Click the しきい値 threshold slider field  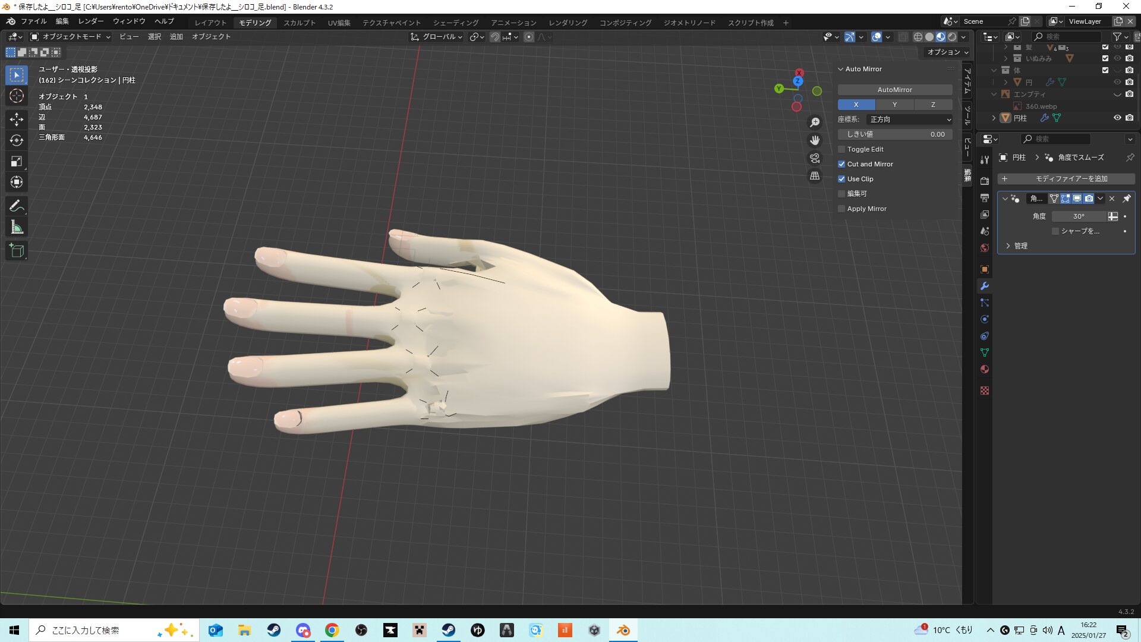pyautogui.click(x=894, y=134)
